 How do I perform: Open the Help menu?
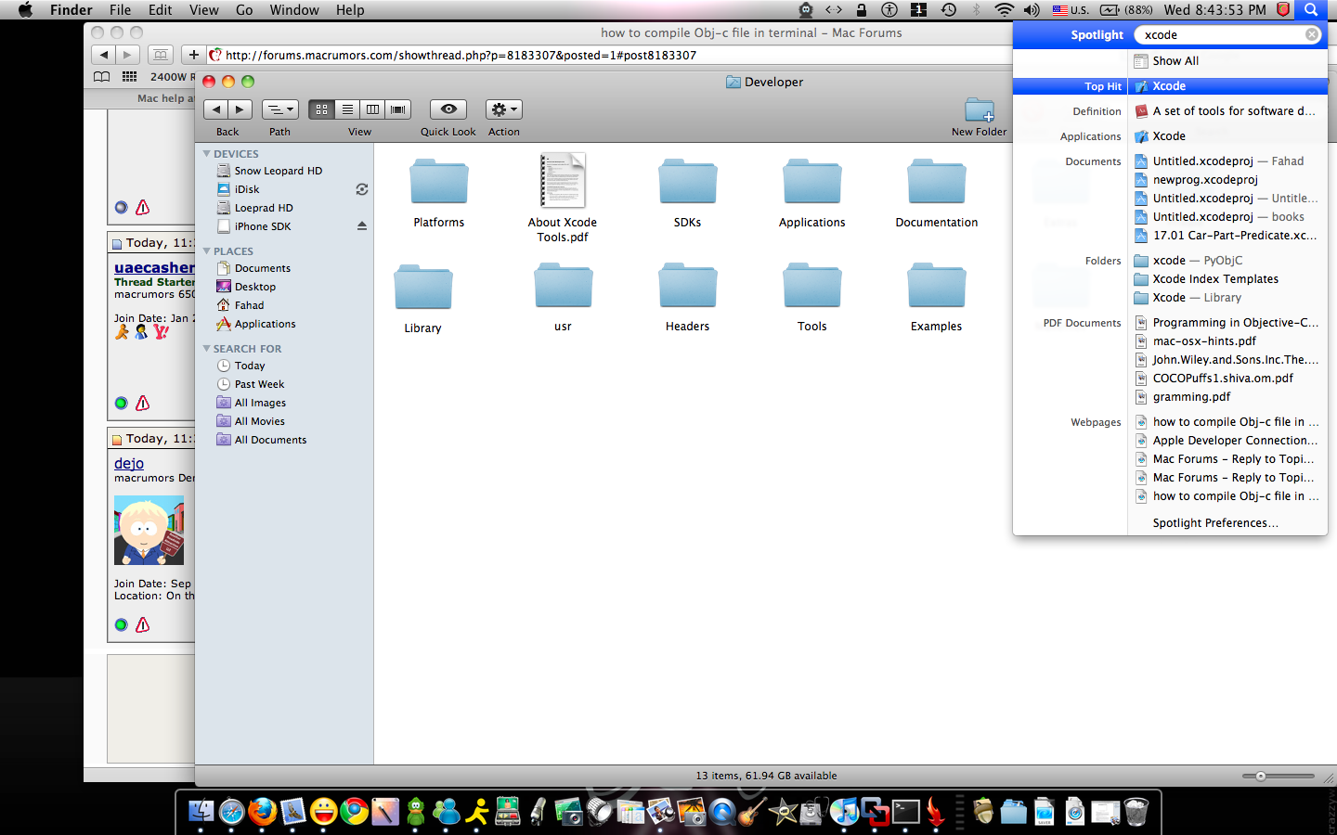tap(350, 9)
